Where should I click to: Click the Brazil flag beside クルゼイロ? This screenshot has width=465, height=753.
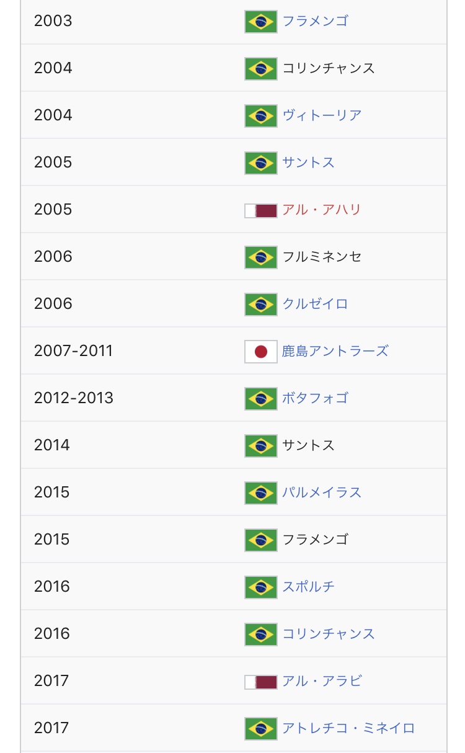tap(260, 305)
